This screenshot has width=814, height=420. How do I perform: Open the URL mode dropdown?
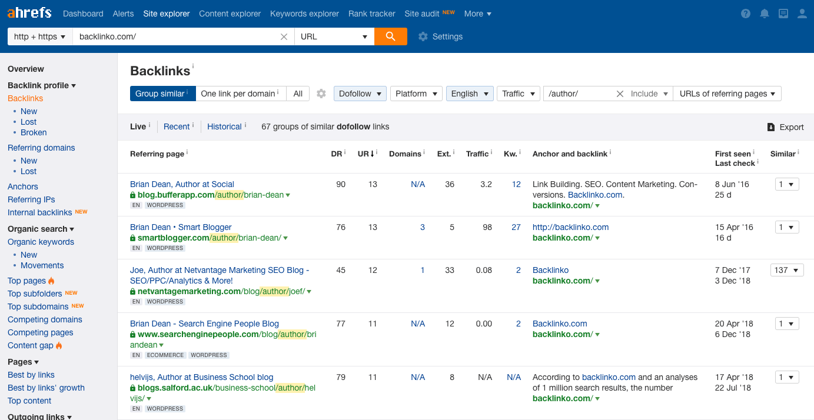[x=334, y=36]
